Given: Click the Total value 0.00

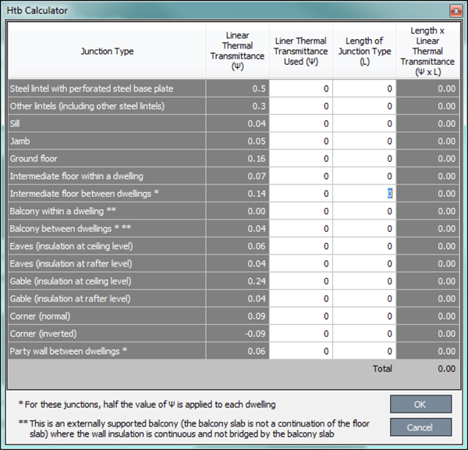Looking at the screenshot, I should (446, 369).
